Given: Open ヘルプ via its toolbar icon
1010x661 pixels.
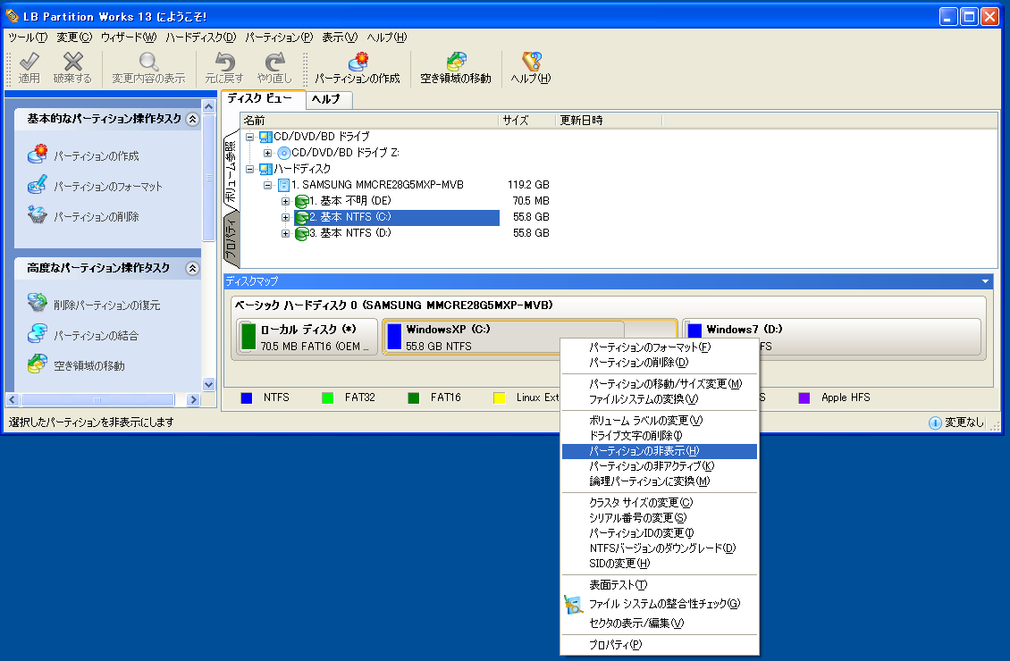Looking at the screenshot, I should [531, 63].
